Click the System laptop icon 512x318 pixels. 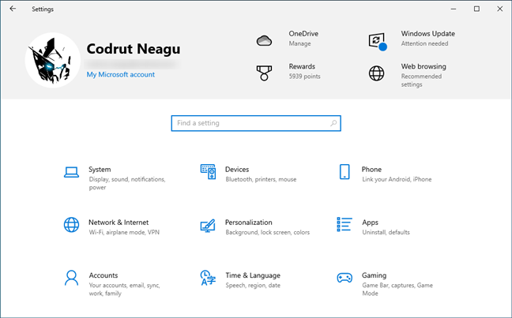click(71, 172)
